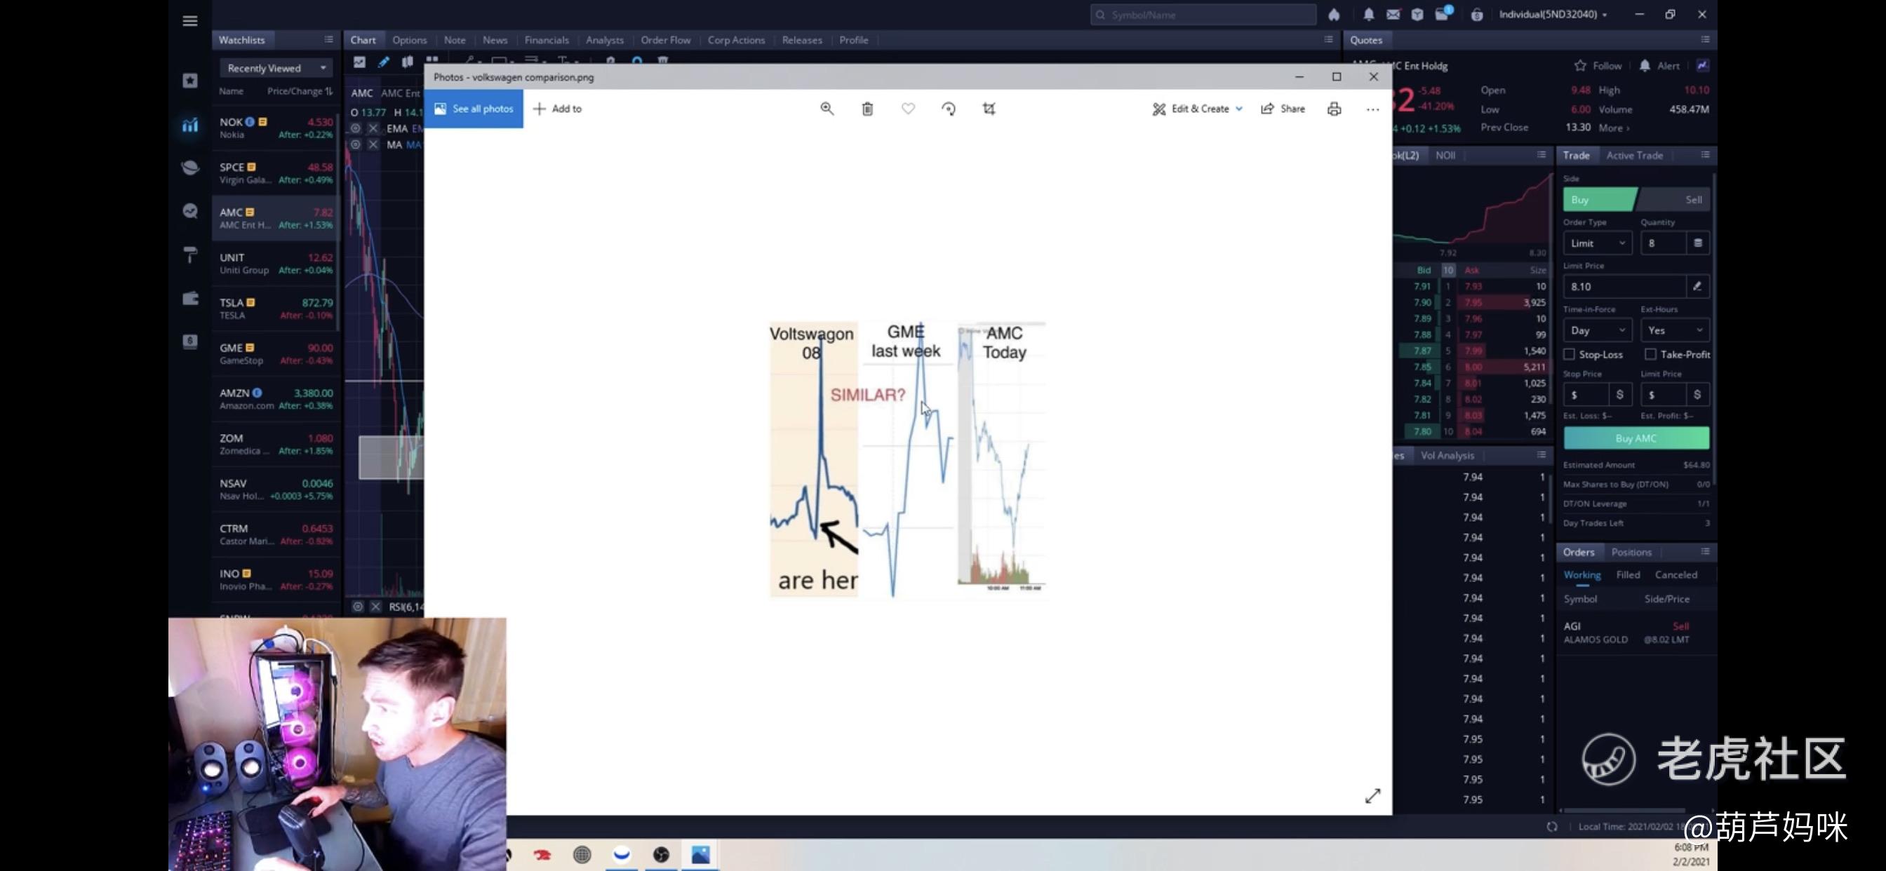Toggle EMA indicator visibility eye
Viewport: 1886px width, 871px height.
tap(356, 128)
